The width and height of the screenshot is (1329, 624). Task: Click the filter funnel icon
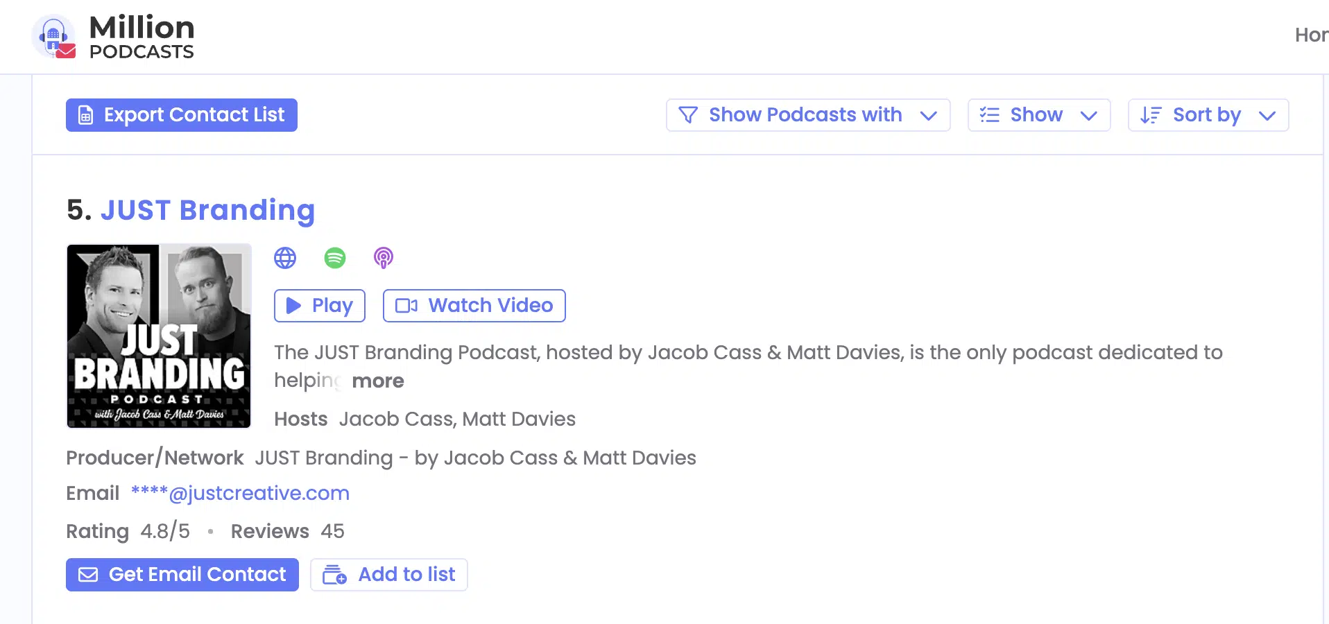pyautogui.click(x=687, y=115)
